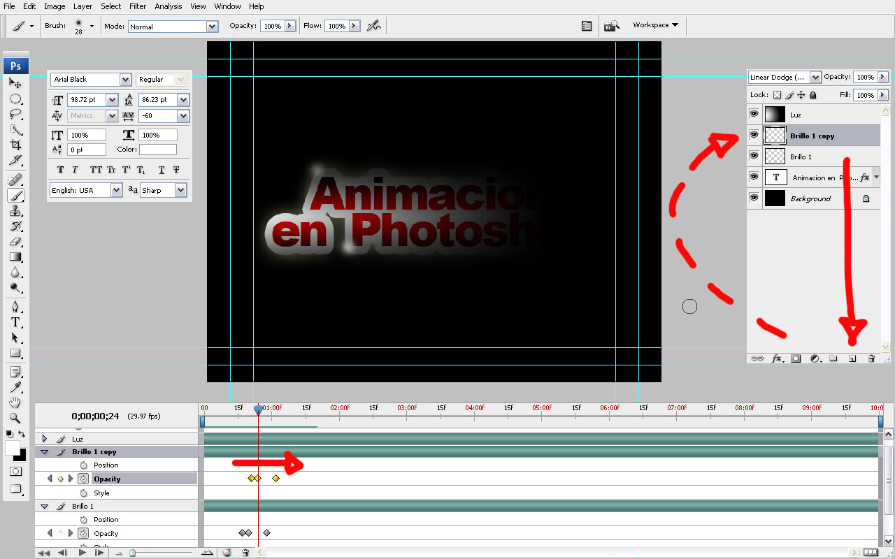895x559 pixels.
Task: Create a new layer group
Action: 833,358
